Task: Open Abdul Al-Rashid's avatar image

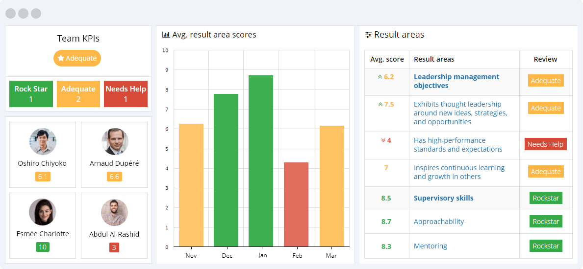Action: click(114, 212)
